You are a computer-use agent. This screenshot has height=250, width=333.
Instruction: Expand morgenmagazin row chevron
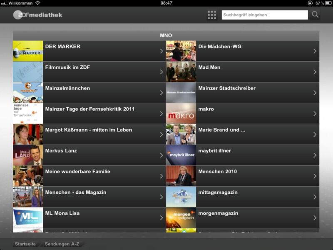tap(315, 217)
